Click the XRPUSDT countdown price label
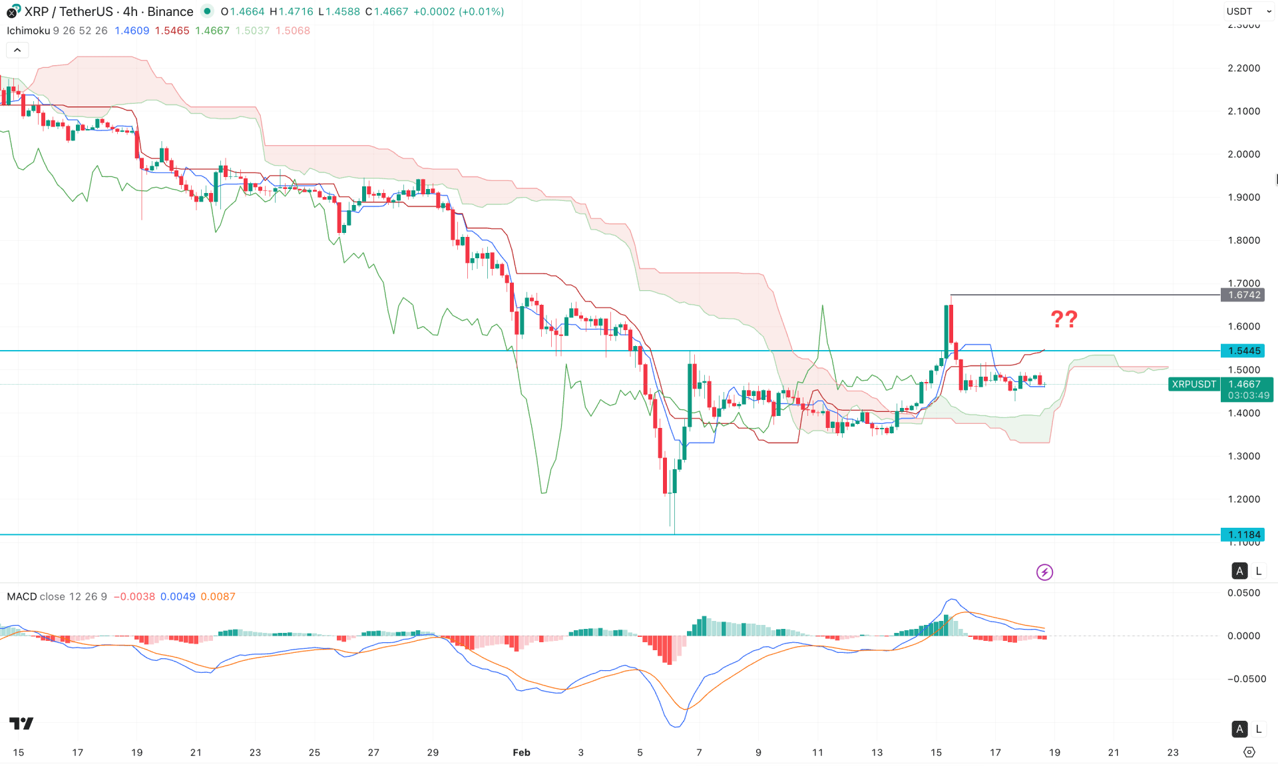This screenshot has height=766, width=1278. [1246, 389]
